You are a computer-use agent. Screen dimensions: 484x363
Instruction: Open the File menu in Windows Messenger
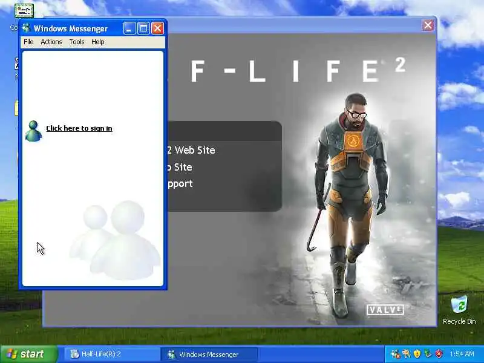point(28,42)
